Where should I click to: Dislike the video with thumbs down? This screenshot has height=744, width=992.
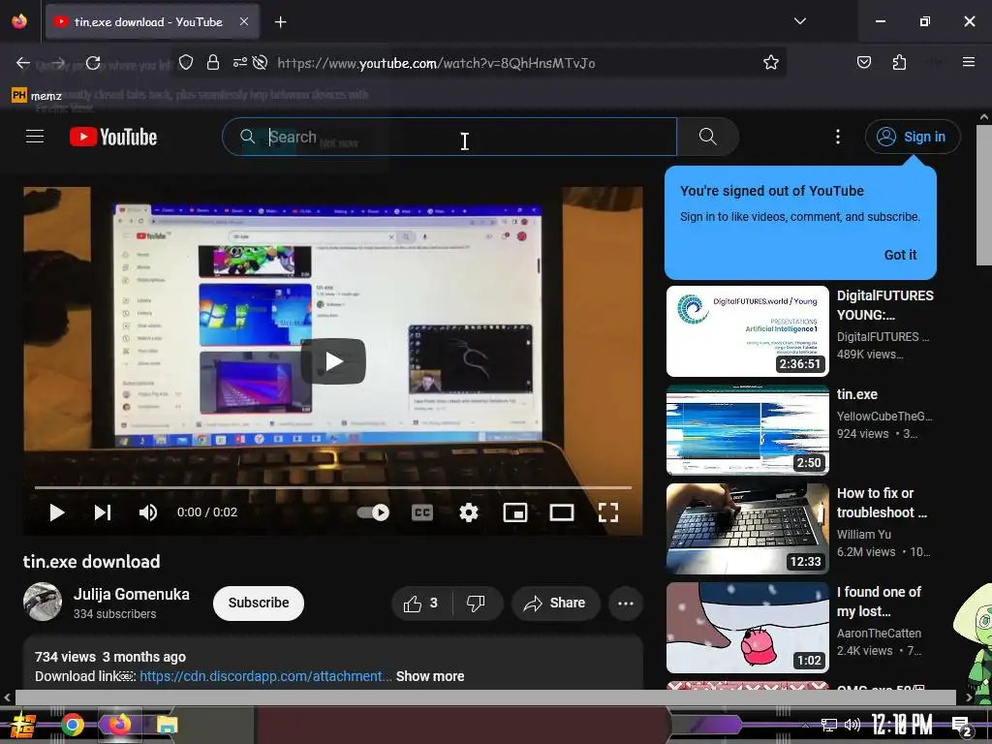coord(476,604)
